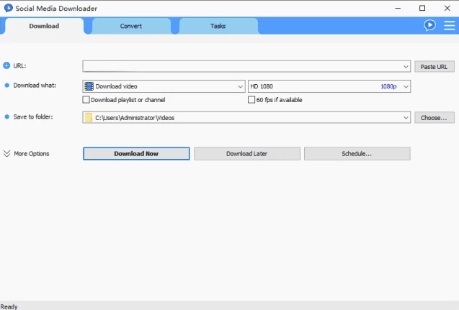Expand the URL history dropdown arrow

[406, 67]
